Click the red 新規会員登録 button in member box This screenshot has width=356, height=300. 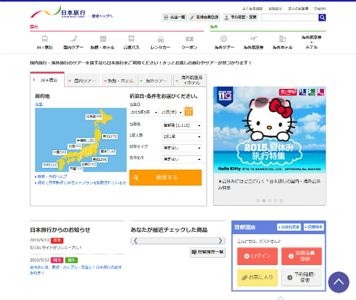click(x=301, y=256)
